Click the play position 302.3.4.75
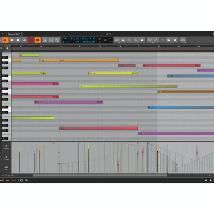The width and height of the screenshot is (214, 214). pos(89,39)
